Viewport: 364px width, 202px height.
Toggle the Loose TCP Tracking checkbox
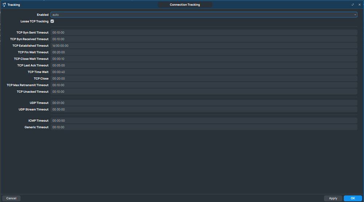[x=52, y=21]
